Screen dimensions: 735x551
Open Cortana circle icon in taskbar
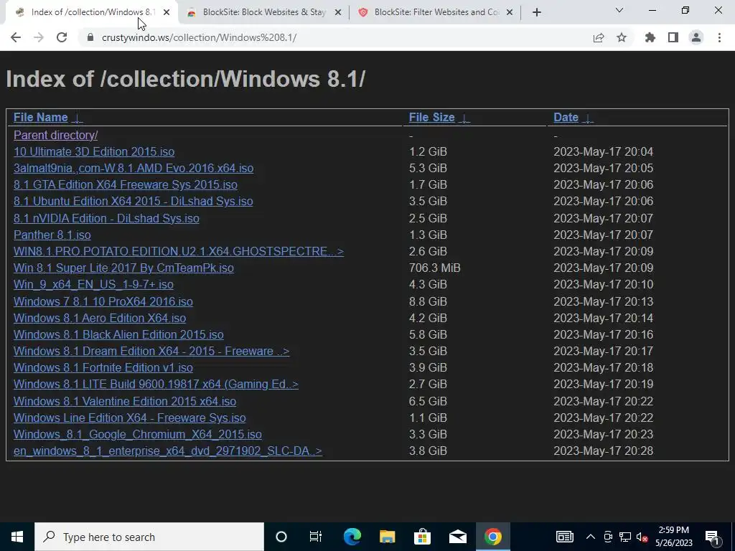(281, 537)
